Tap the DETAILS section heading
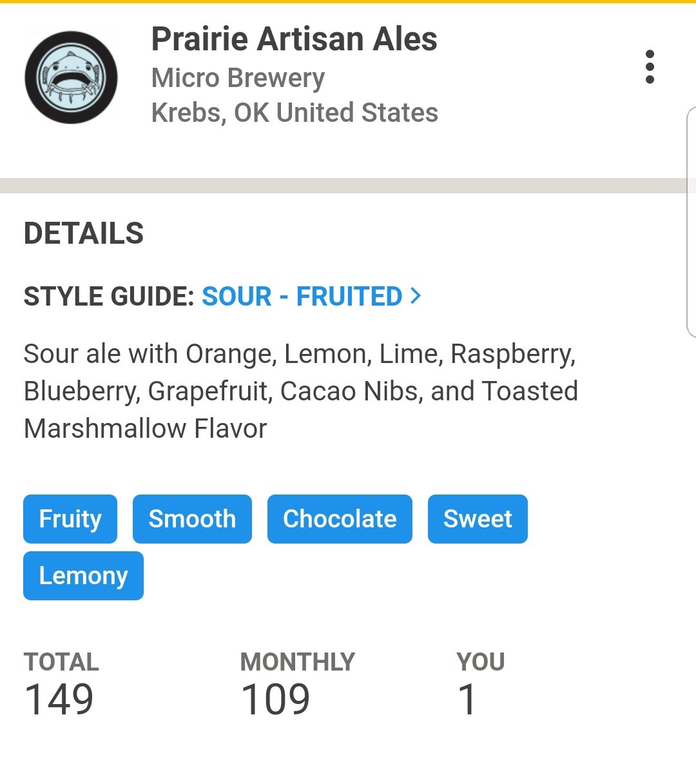Screen dimensions: 696x775 (x=84, y=233)
